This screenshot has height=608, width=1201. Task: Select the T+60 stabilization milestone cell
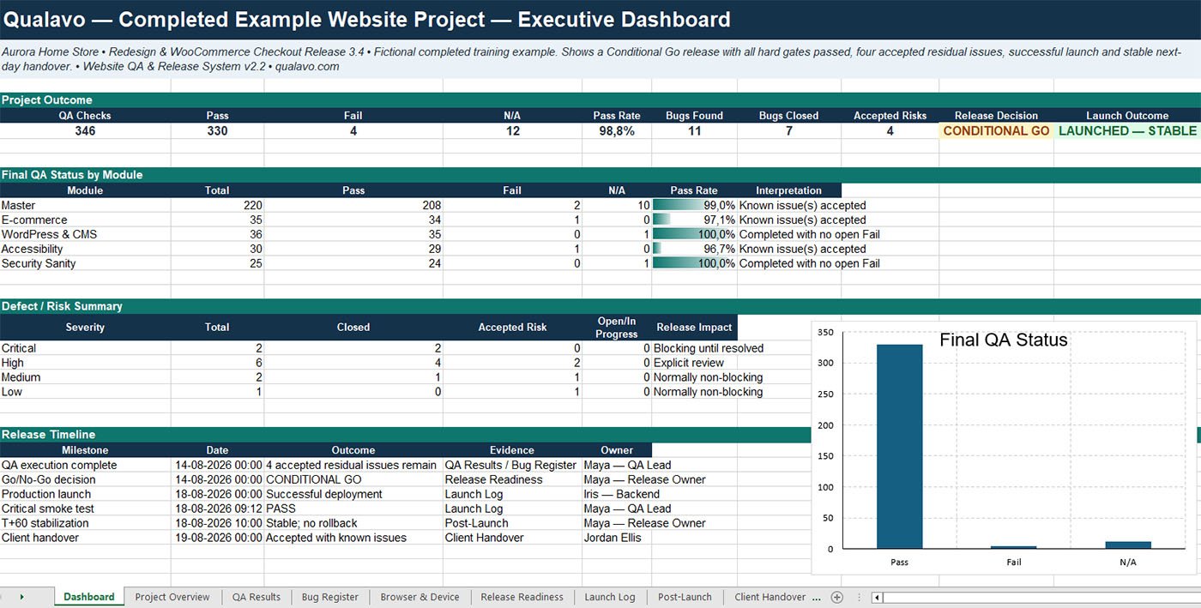[x=85, y=523]
